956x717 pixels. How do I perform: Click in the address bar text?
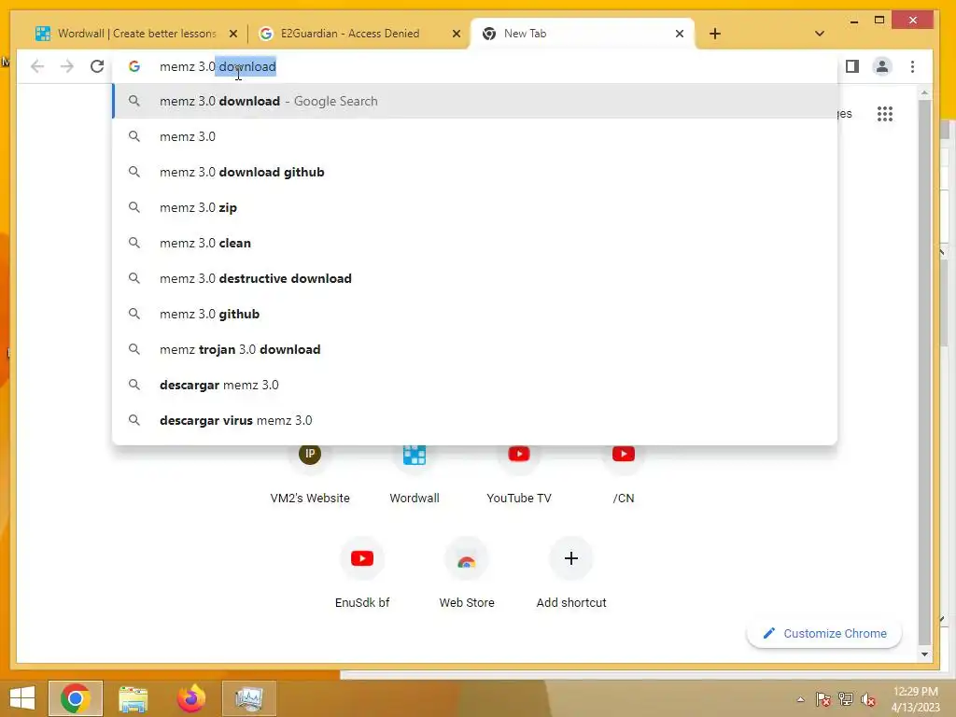pos(218,66)
